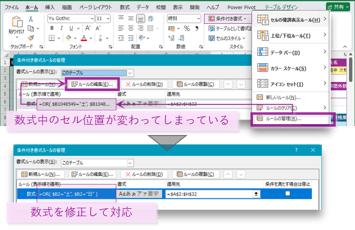Image resolution: width=355 pixels, height=230 pixels.
Task: Apply the red font color A
Action: coord(84,38)
